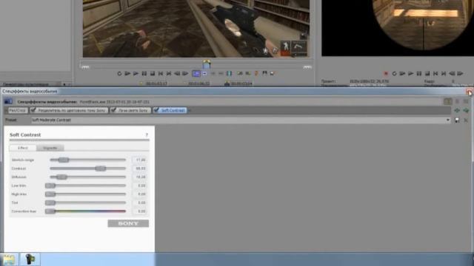Click the Low trim slider handle
The width and height of the screenshot is (474, 266).
pyautogui.click(x=50, y=185)
